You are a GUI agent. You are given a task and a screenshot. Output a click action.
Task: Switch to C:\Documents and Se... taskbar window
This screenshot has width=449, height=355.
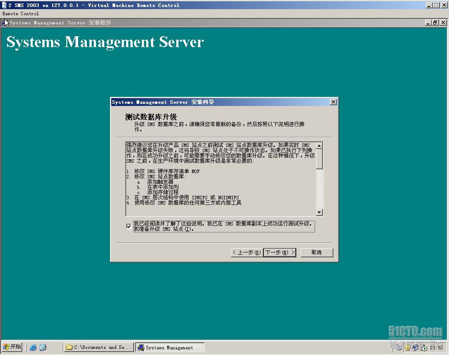click(x=99, y=347)
